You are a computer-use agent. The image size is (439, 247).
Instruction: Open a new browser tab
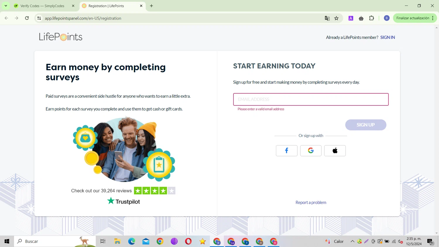[151, 6]
